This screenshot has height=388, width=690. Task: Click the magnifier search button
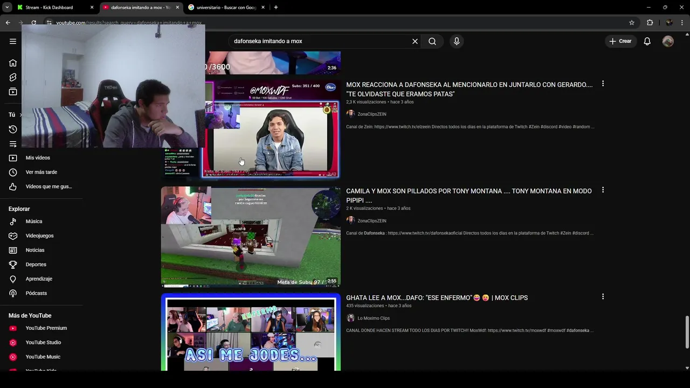click(x=432, y=41)
